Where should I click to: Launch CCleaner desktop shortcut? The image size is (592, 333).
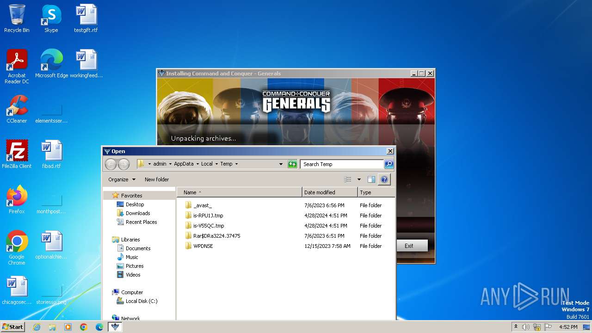[17, 109]
